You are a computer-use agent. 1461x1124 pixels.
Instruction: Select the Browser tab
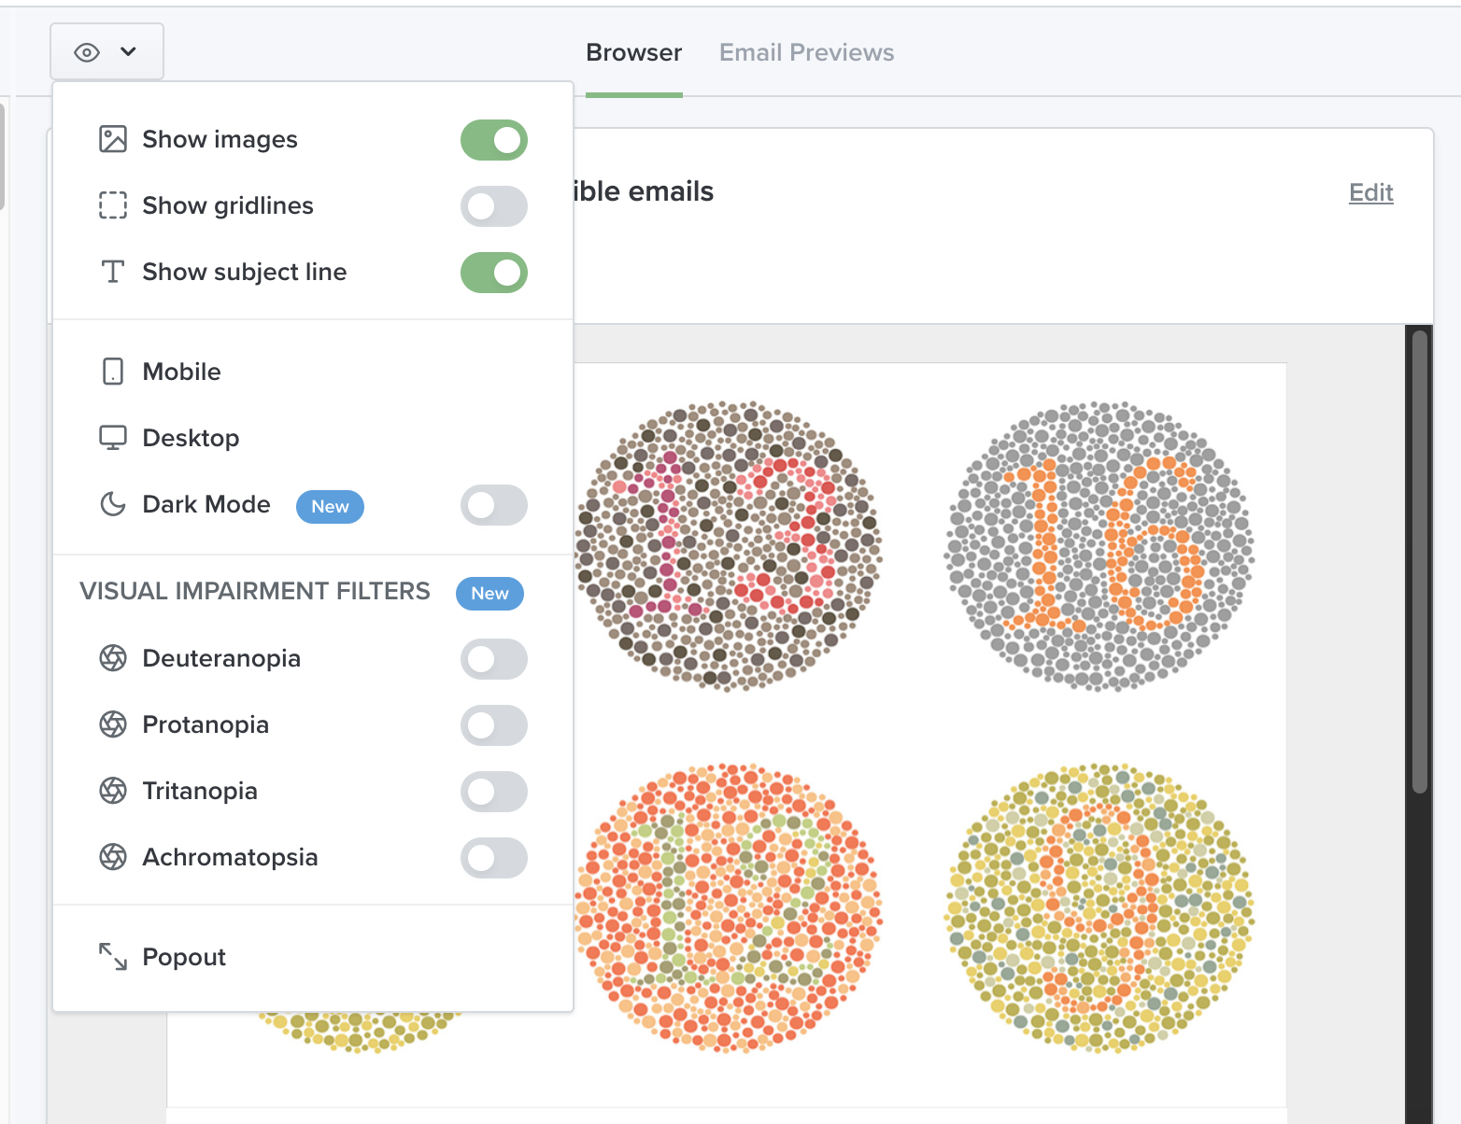[x=633, y=52]
